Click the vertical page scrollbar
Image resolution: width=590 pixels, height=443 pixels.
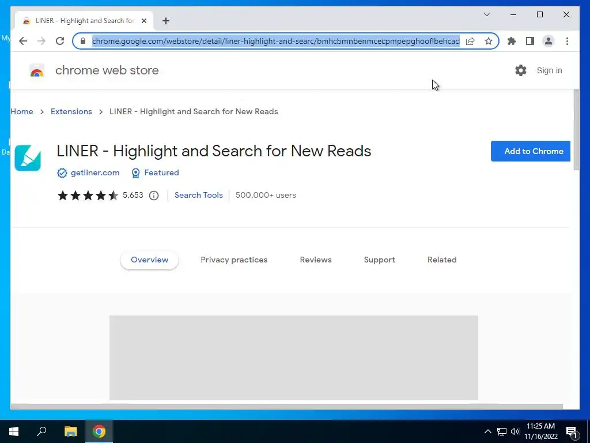coord(576,130)
